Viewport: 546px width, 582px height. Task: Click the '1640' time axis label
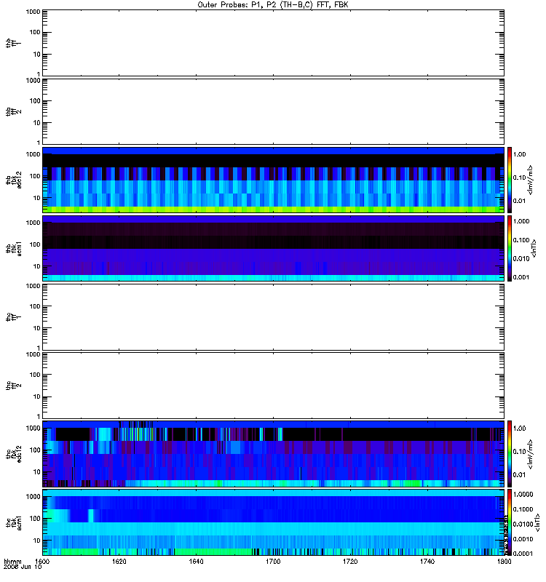click(196, 562)
